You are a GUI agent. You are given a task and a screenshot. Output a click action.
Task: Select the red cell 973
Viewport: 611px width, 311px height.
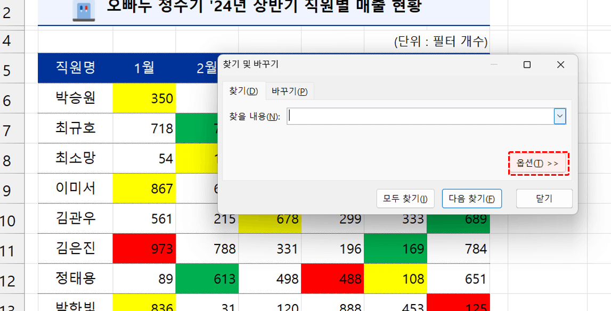click(144, 249)
